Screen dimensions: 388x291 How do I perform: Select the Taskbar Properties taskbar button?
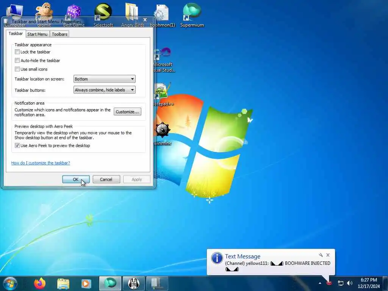click(x=157, y=283)
